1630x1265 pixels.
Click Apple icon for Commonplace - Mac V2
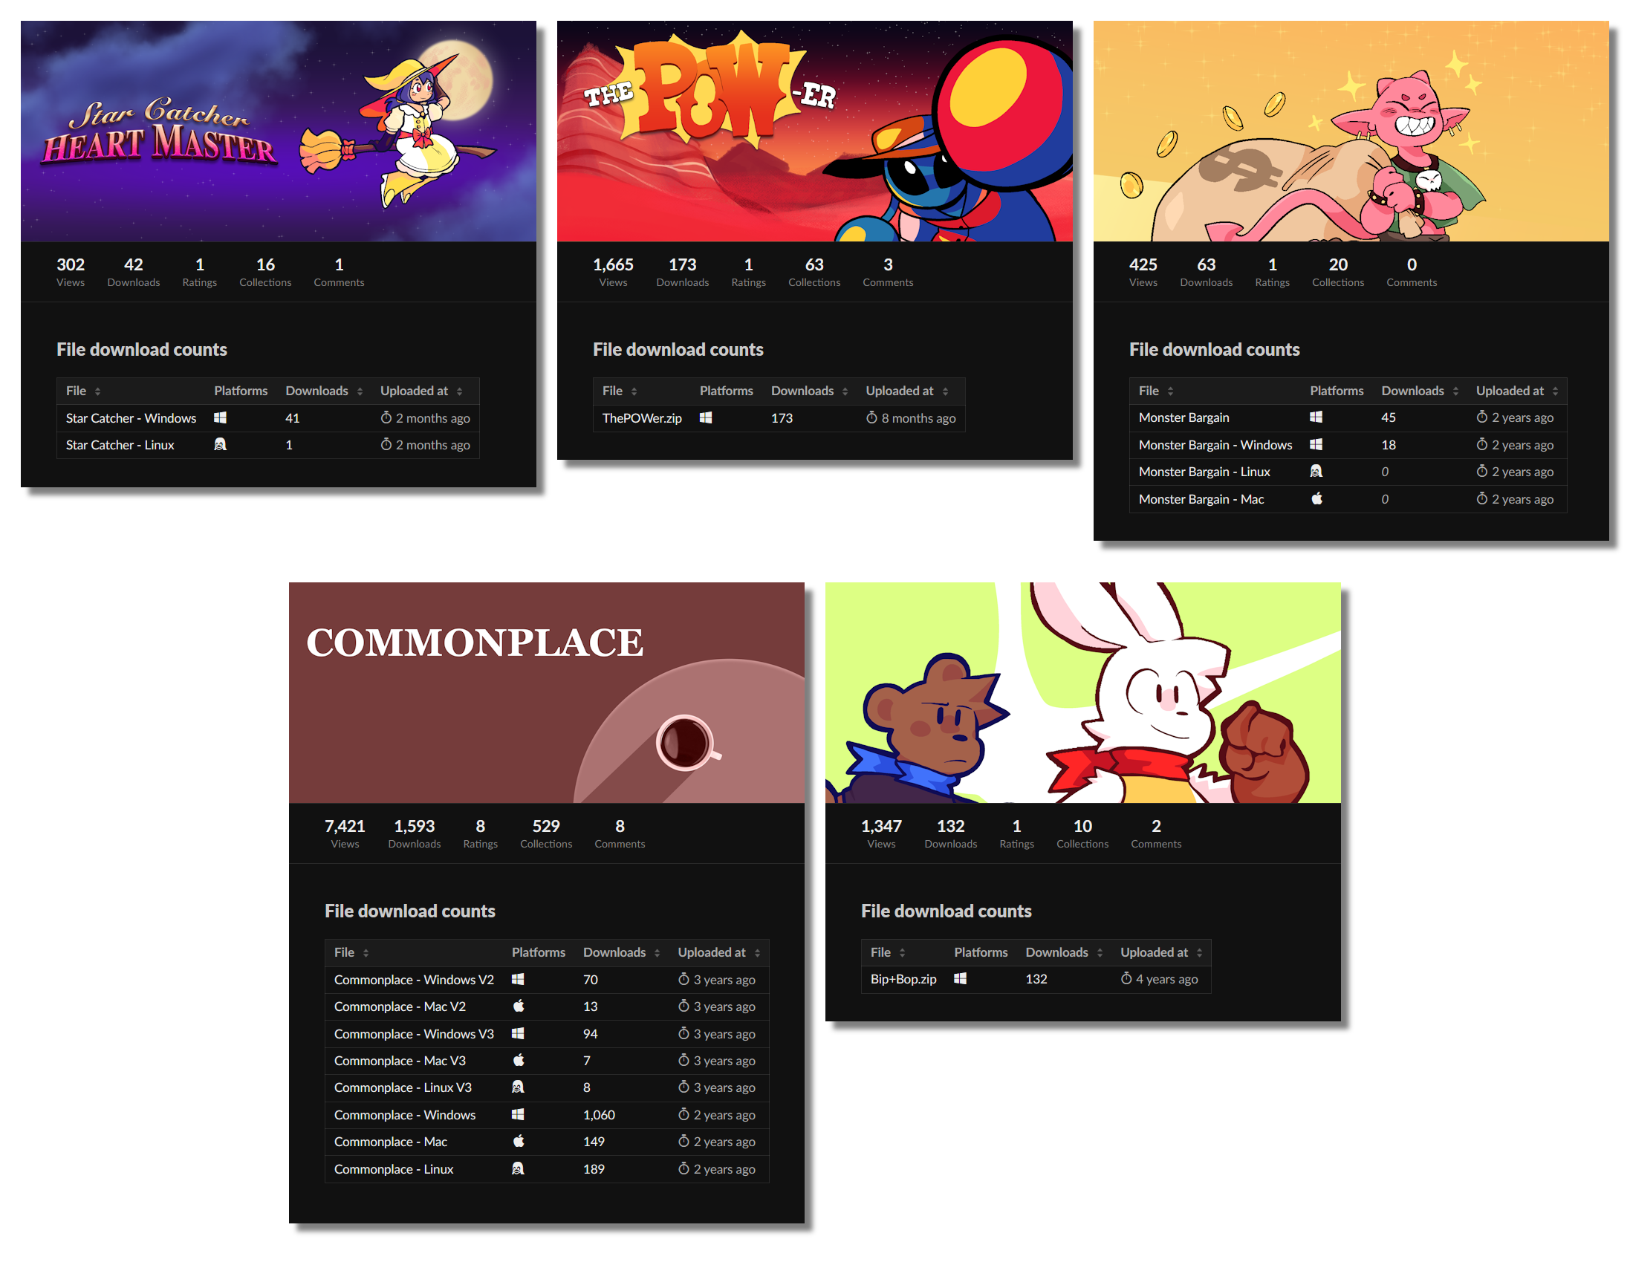(518, 1006)
